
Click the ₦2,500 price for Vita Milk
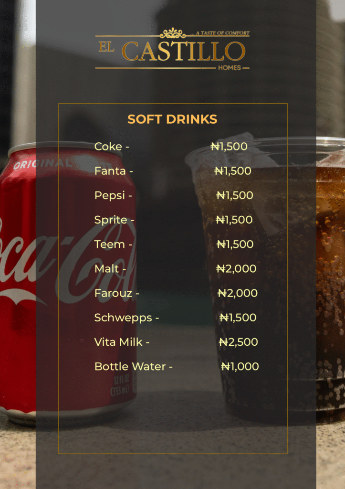click(238, 342)
